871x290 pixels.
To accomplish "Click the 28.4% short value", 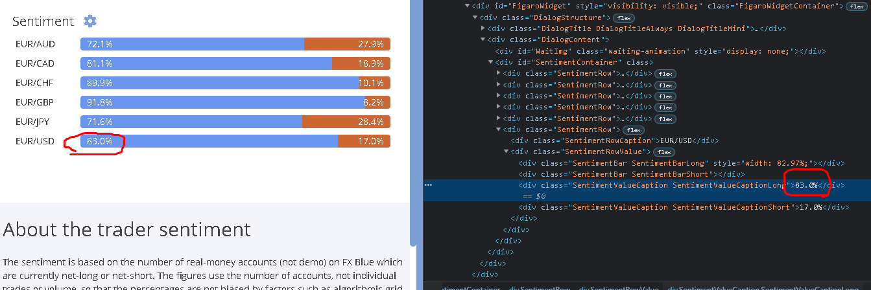I will point(371,122).
